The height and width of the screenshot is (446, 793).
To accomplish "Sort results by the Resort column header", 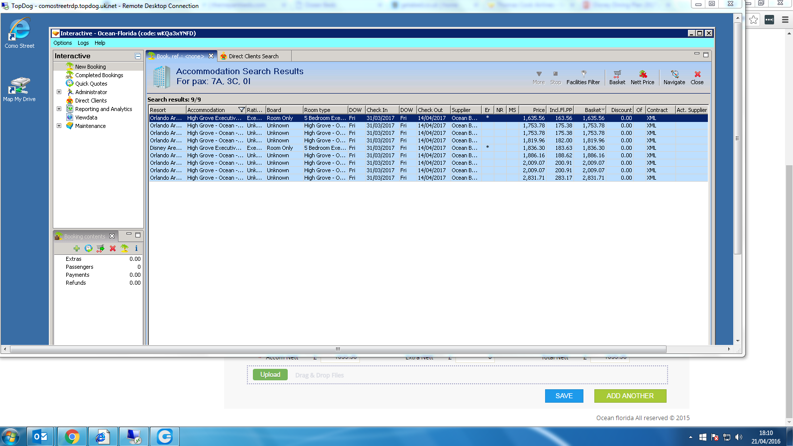I will [167, 110].
